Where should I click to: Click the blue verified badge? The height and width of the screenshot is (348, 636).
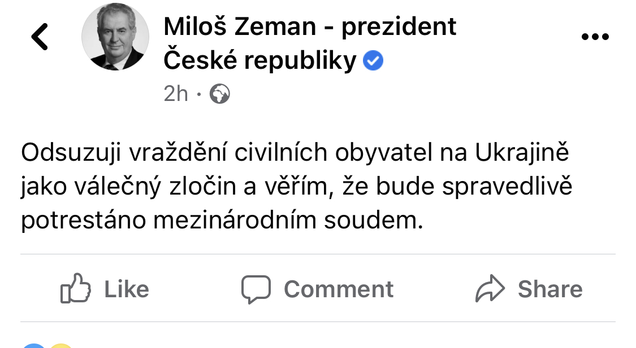[x=373, y=61]
